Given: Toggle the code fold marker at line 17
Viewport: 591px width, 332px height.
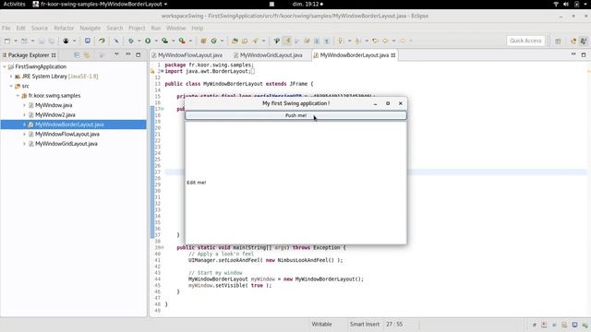Looking at the screenshot, I should point(163,109).
